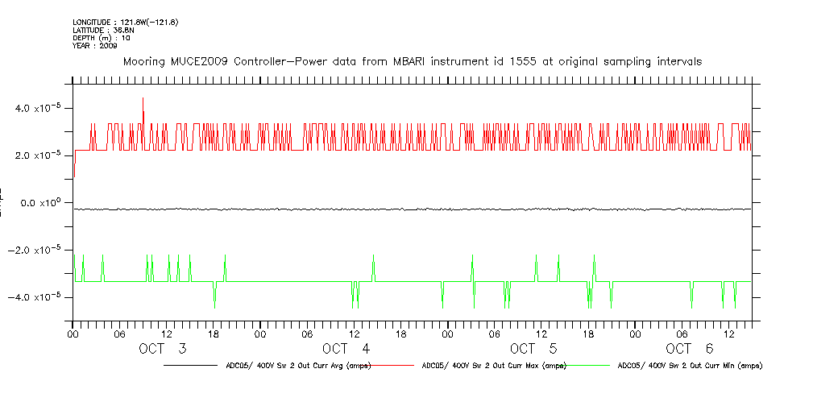Select the OCT 5 date label
Viewport: 813px width, 406px height.
(x=533, y=349)
